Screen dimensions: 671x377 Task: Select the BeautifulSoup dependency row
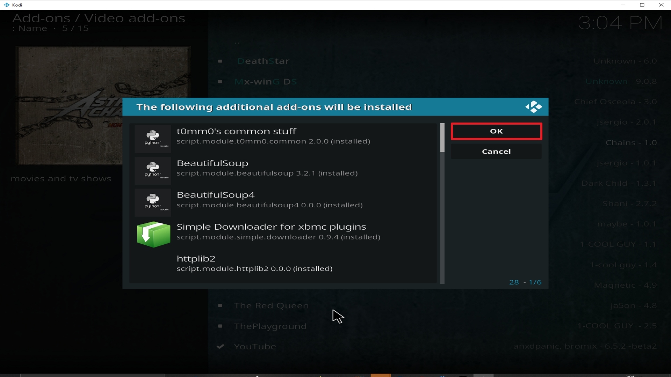pos(283,171)
